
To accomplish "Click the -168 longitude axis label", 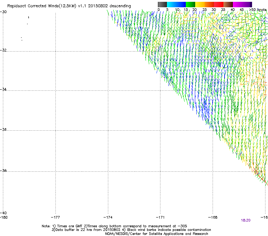I will click(213, 217).
